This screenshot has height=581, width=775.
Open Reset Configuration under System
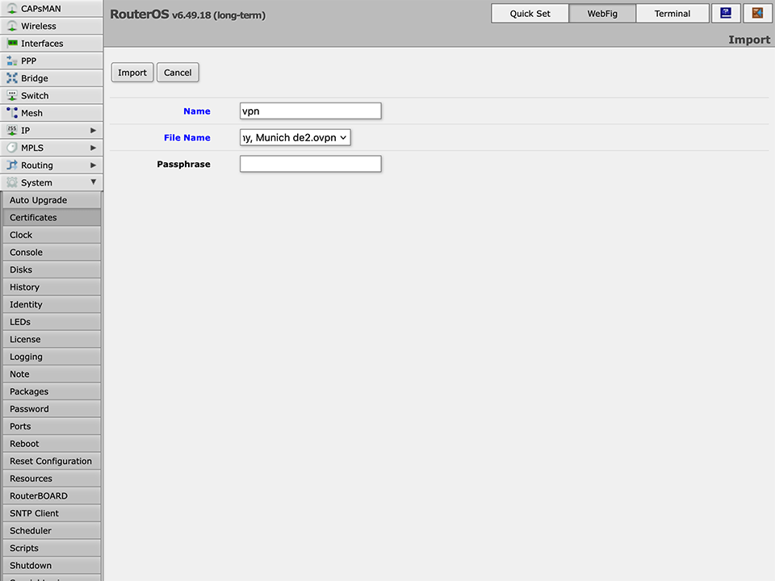click(51, 462)
